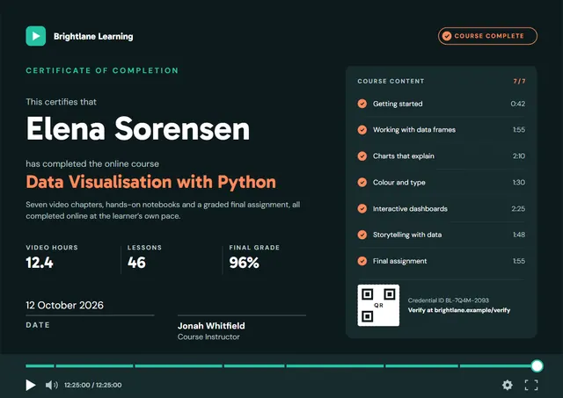This screenshot has width=563, height=398.
Task: Click the check icon beside Colour and type
Action: coord(362,182)
